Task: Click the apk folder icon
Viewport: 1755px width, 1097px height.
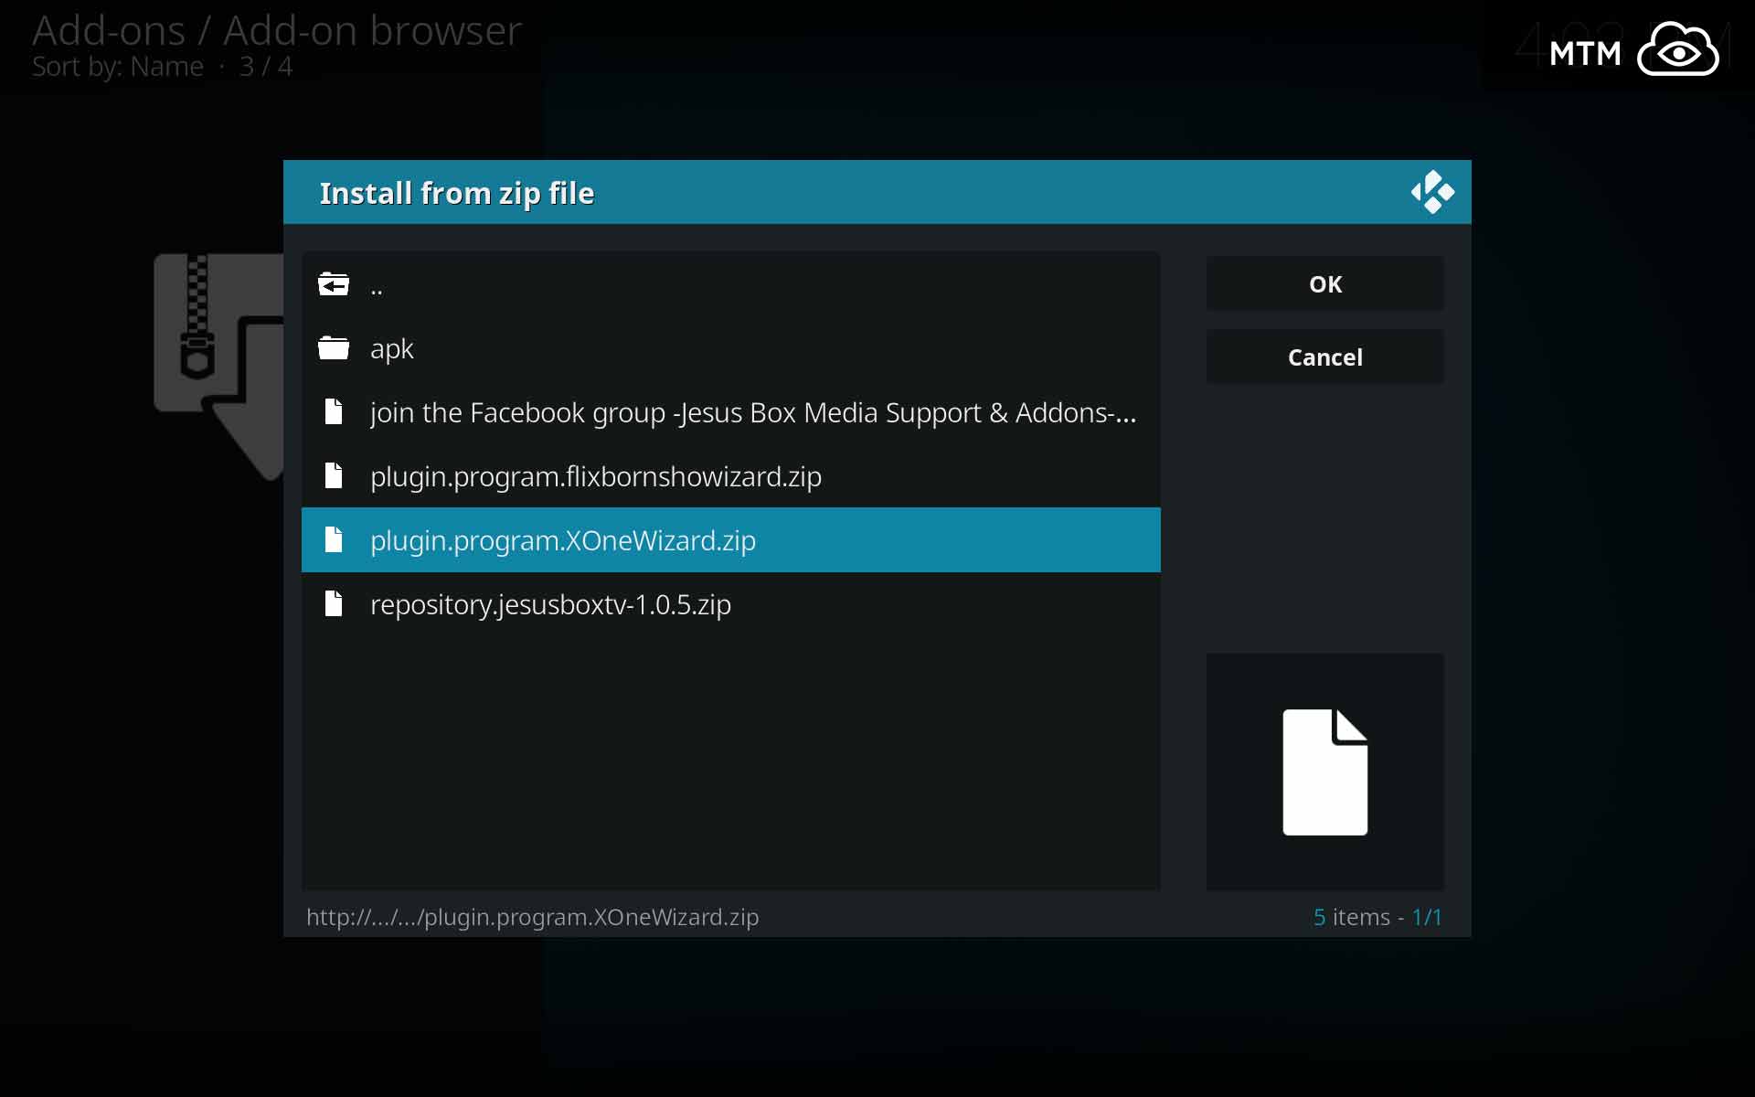Action: pos(334,348)
